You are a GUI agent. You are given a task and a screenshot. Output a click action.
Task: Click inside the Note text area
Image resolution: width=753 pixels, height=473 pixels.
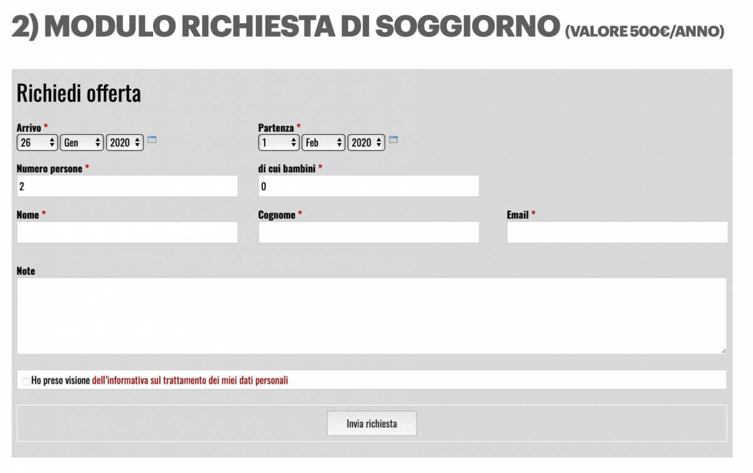click(371, 316)
